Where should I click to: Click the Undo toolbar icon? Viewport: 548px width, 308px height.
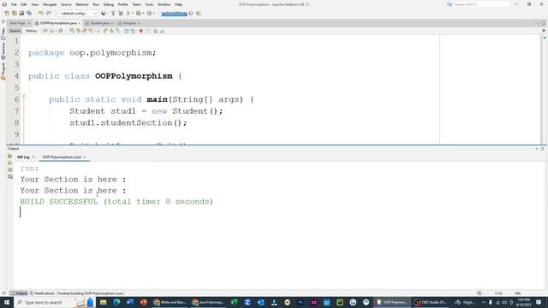point(41,14)
